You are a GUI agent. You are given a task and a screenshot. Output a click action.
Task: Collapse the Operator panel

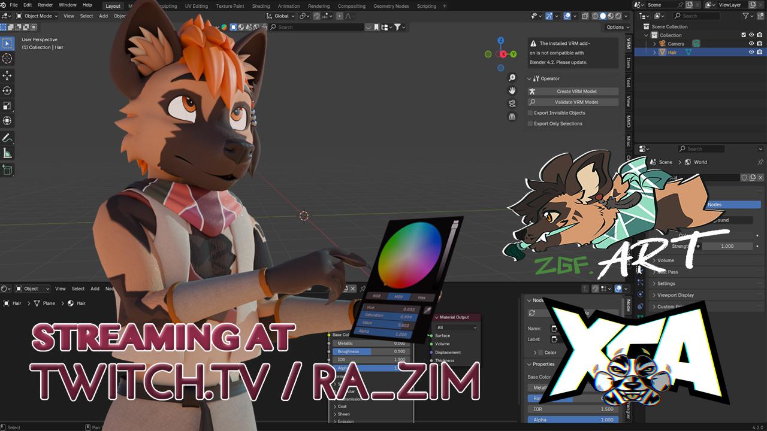coord(530,78)
